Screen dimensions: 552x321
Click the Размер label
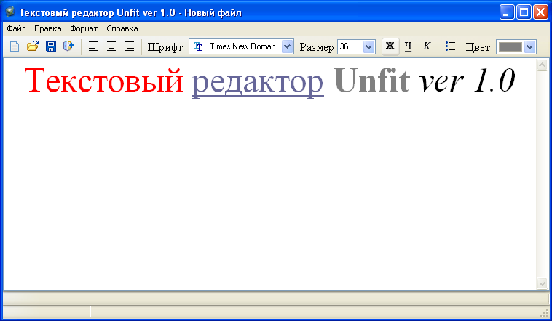coord(317,47)
